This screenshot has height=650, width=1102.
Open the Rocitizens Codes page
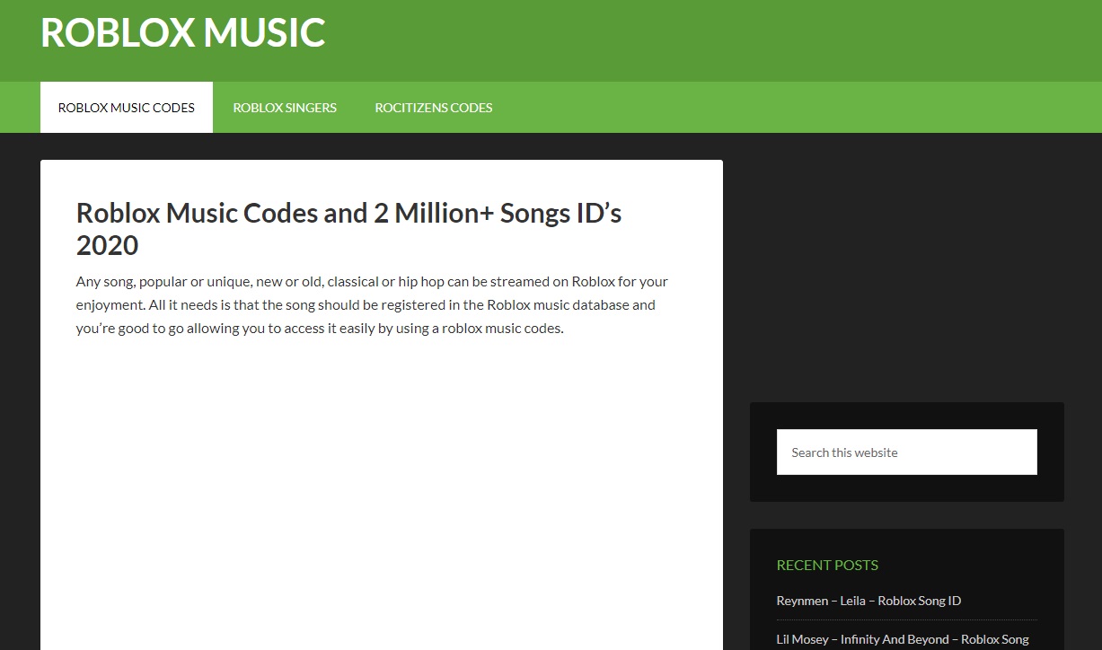[434, 108]
